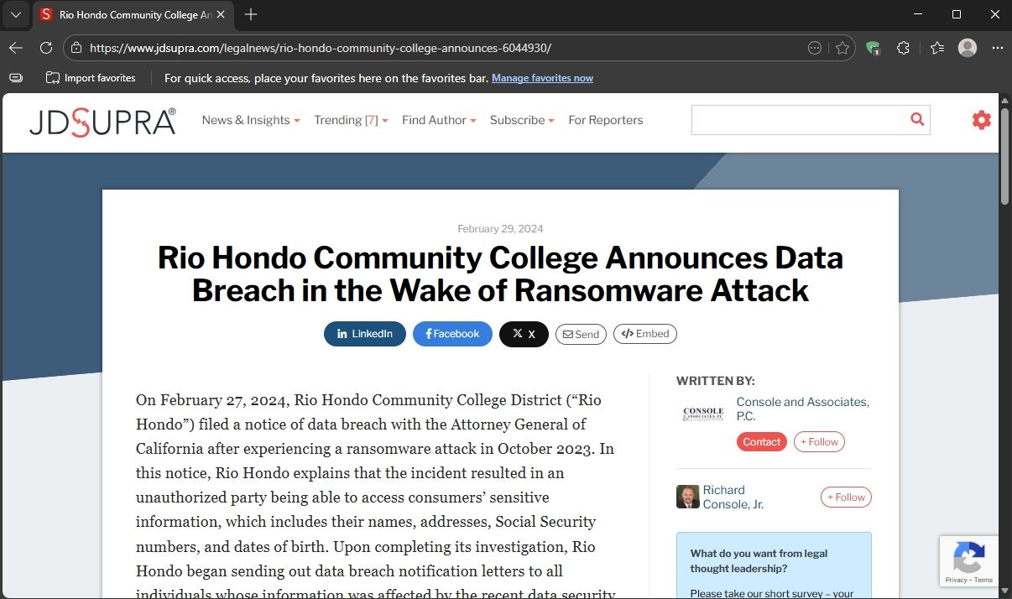
Task: Open the For Reporters page
Action: coord(606,120)
